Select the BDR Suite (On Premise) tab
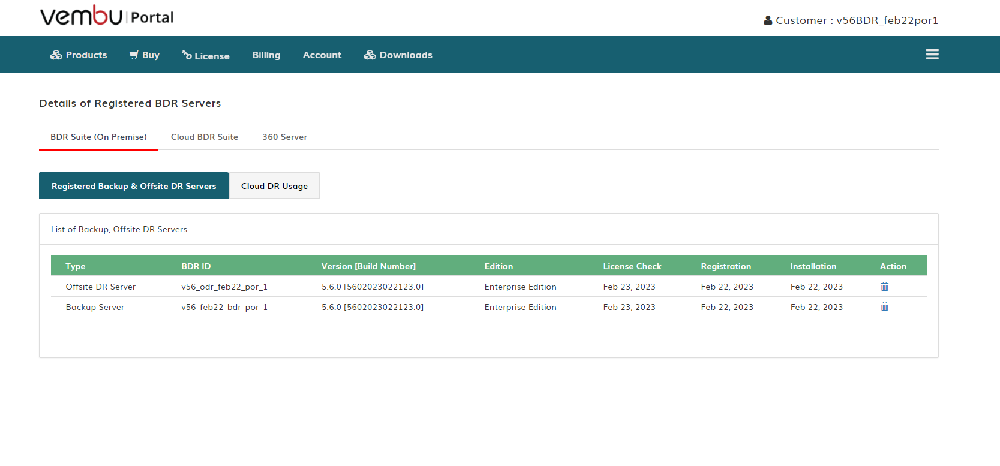This screenshot has height=466, width=1000. click(98, 137)
